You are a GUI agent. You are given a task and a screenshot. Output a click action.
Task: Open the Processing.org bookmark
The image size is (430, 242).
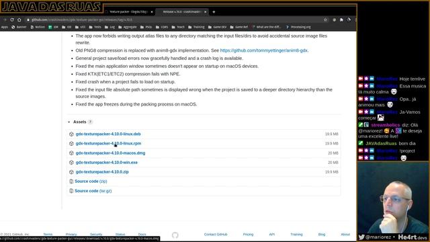click(298, 27)
